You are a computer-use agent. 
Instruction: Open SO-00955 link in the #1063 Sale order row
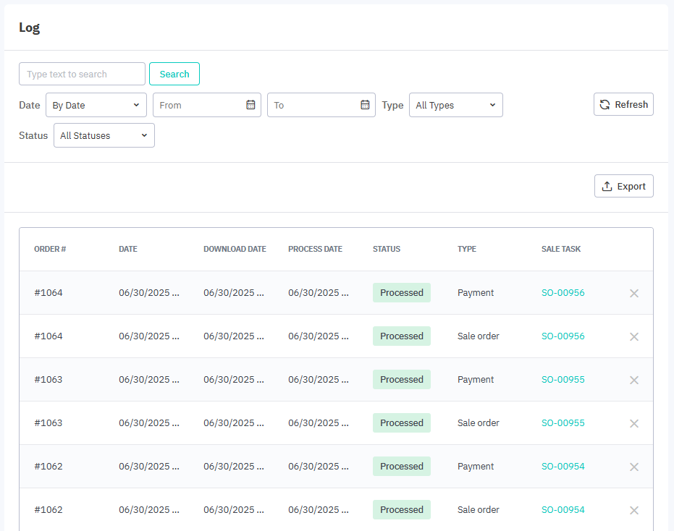click(563, 423)
